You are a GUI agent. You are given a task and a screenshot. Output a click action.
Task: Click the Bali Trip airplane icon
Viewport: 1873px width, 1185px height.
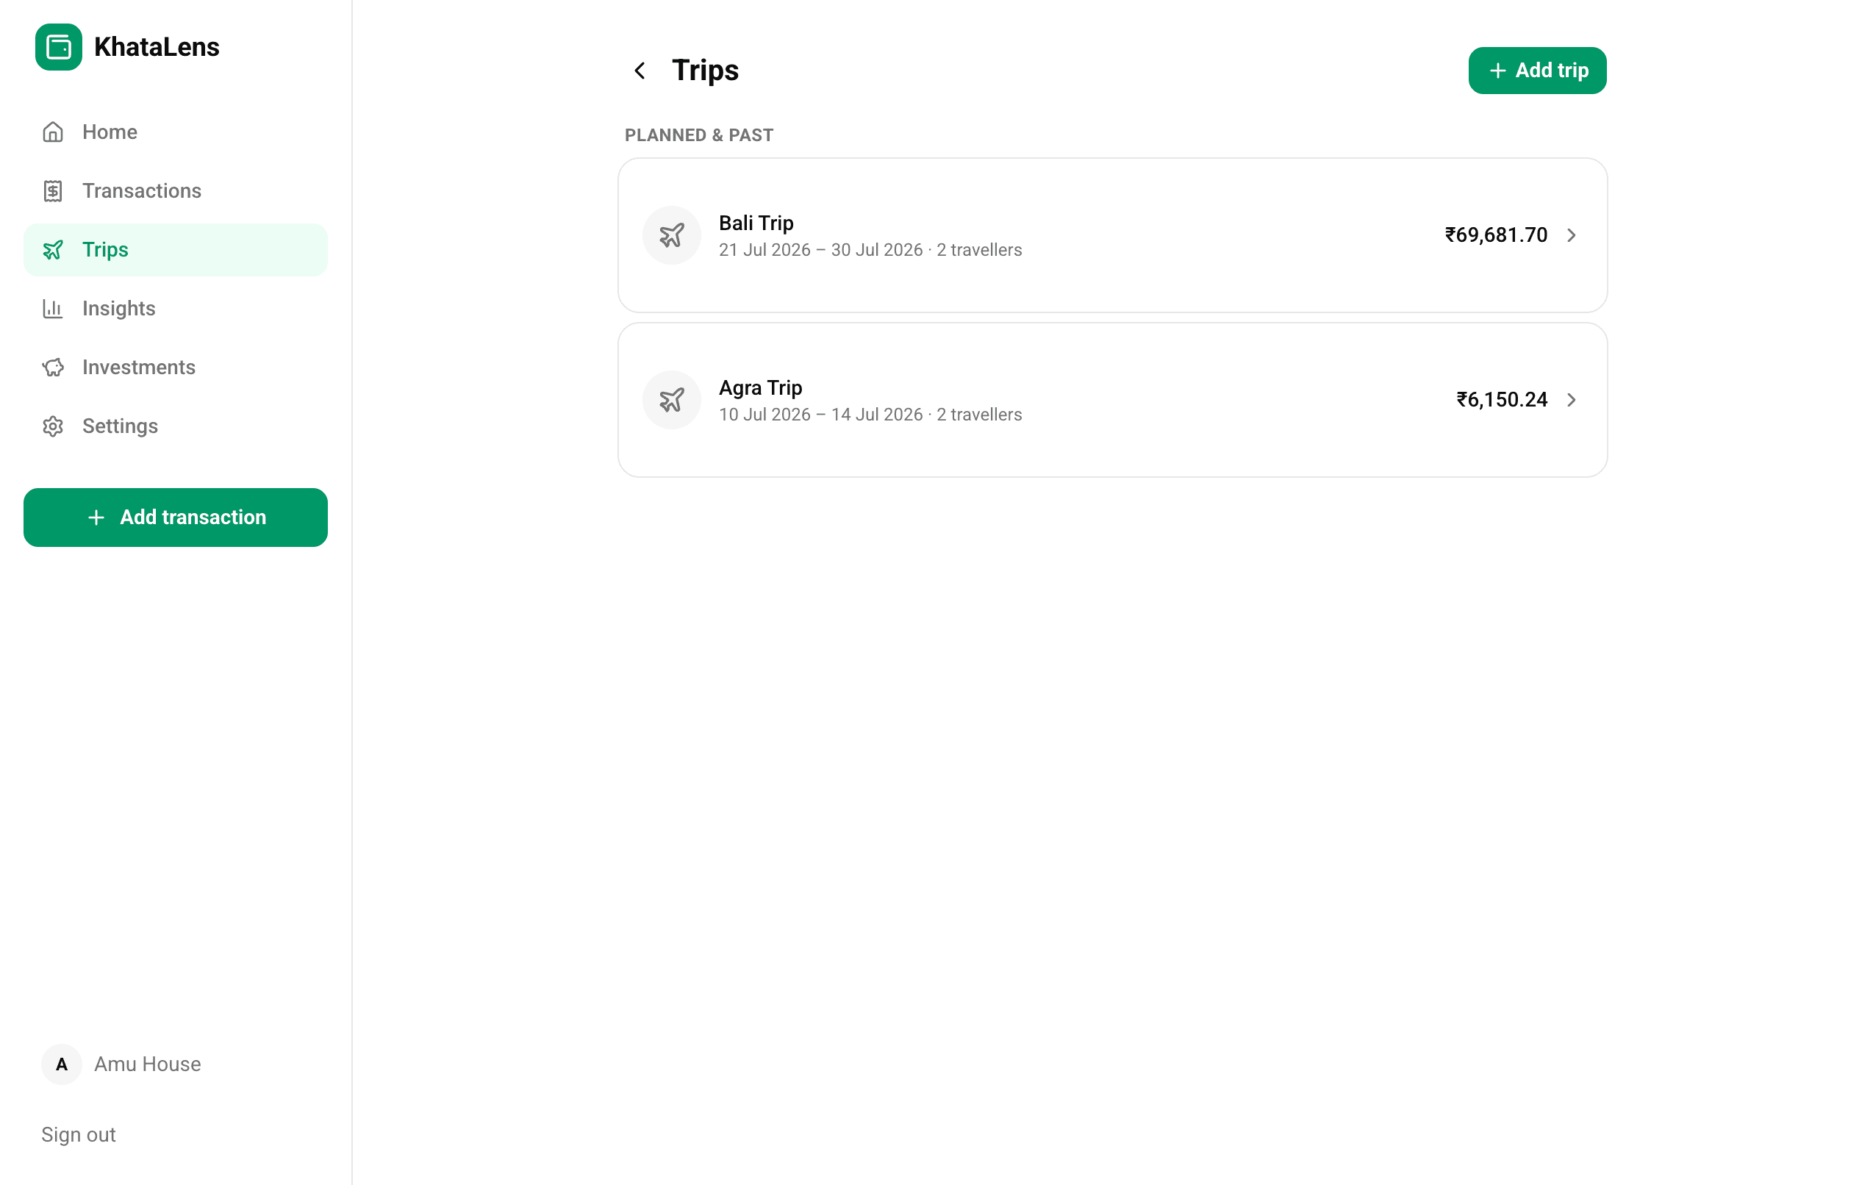(671, 235)
